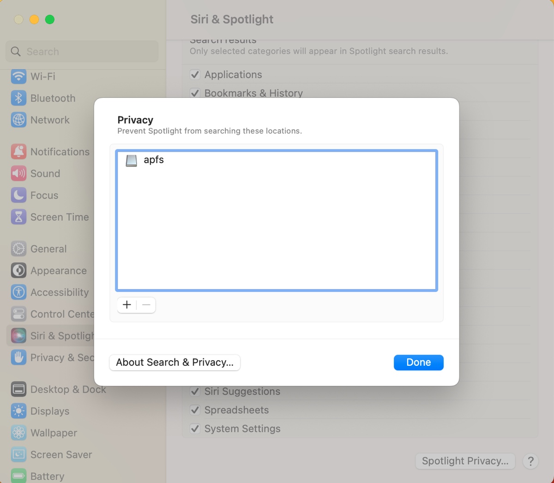Click the Accessibility icon in sidebar
Screen dimensions: 554x483
coord(18,292)
